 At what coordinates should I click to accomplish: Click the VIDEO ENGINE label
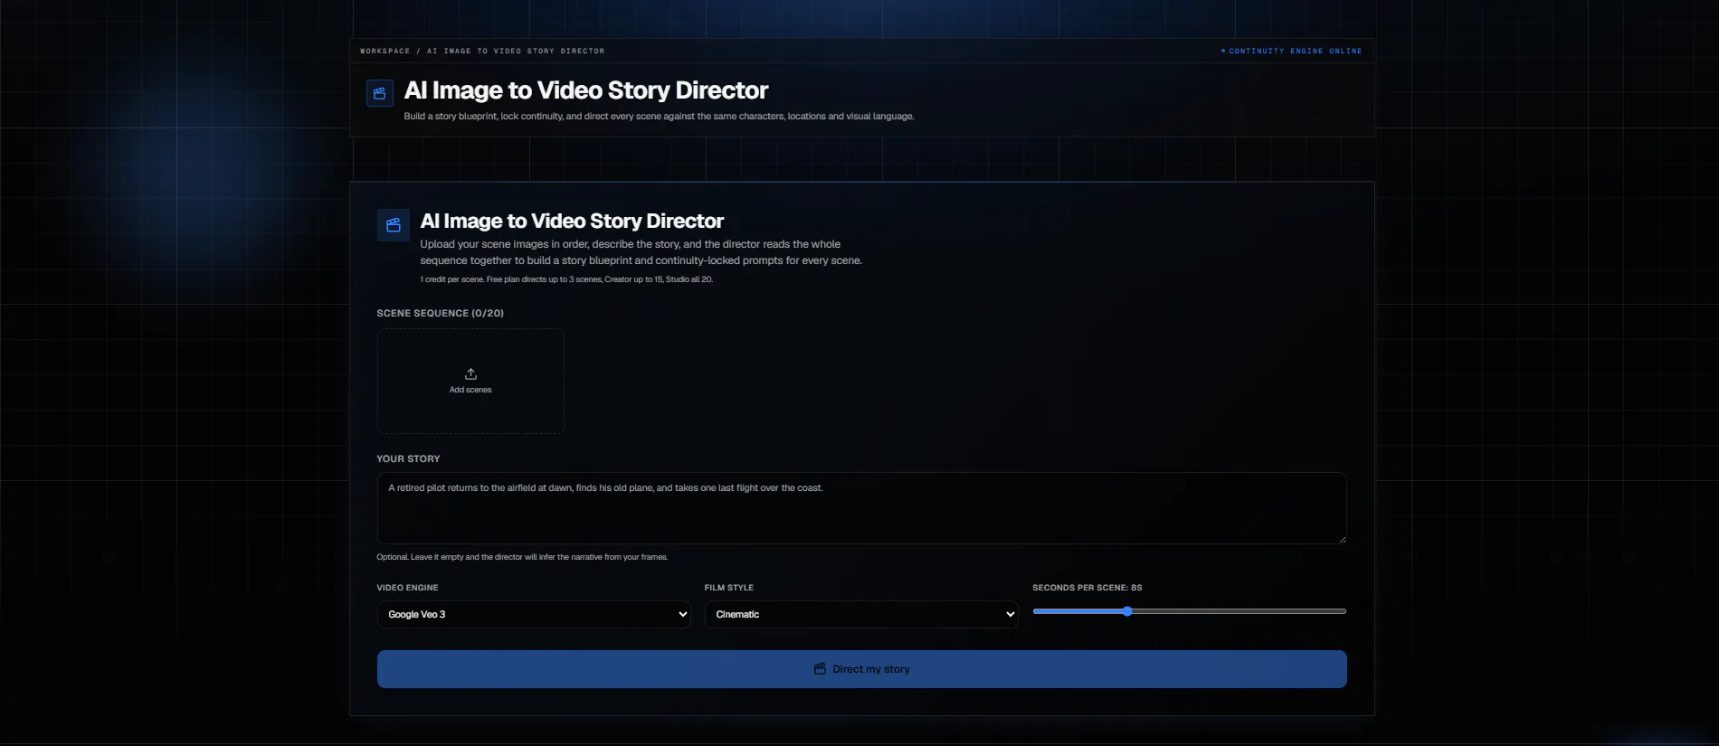click(408, 588)
